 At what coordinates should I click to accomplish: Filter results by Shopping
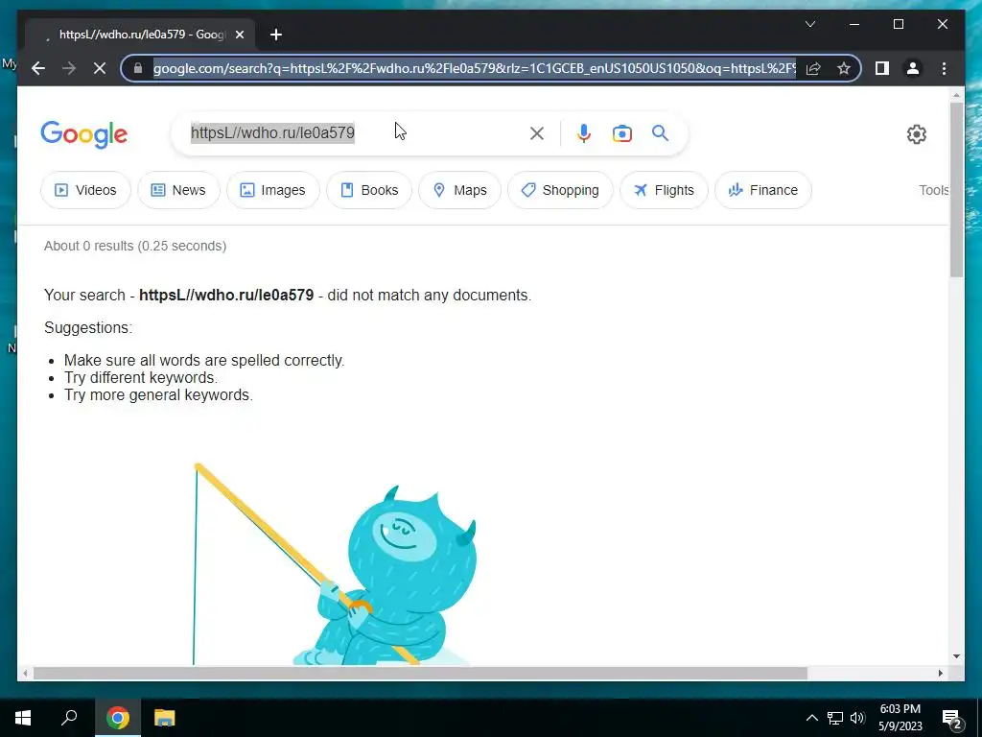[560, 190]
